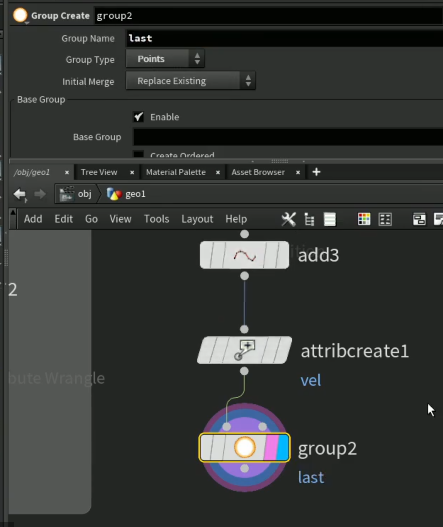Screen dimensions: 443x527
Task: Click the back navigation arrow
Action: tap(20, 194)
